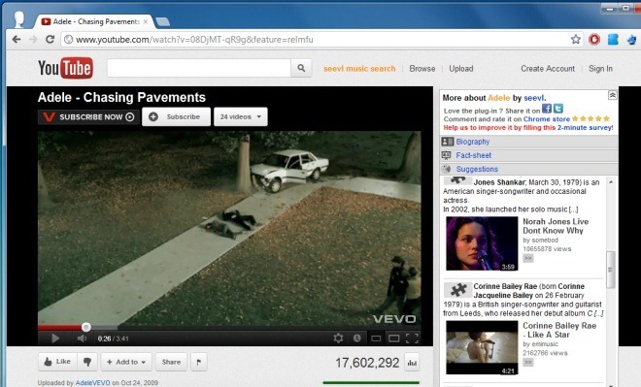Click the 17,602,292 view count
Viewport: 641px width, 387px height.
[x=367, y=363]
